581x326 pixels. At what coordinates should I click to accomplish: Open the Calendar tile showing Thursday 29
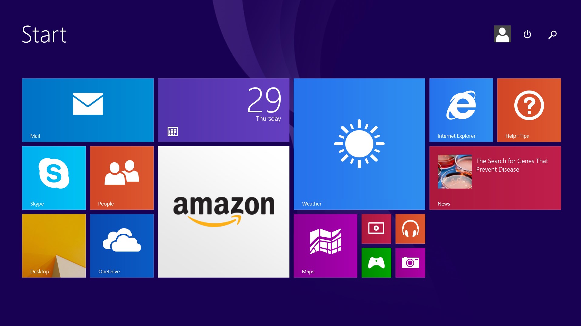tap(223, 110)
